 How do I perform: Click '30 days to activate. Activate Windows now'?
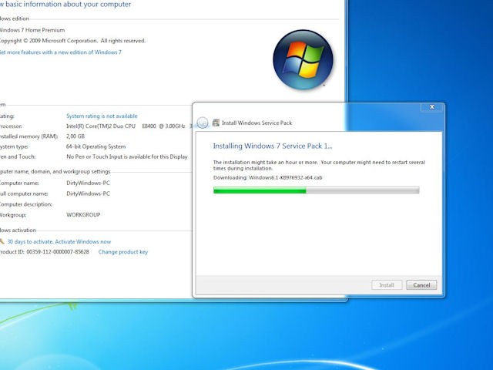point(59,241)
